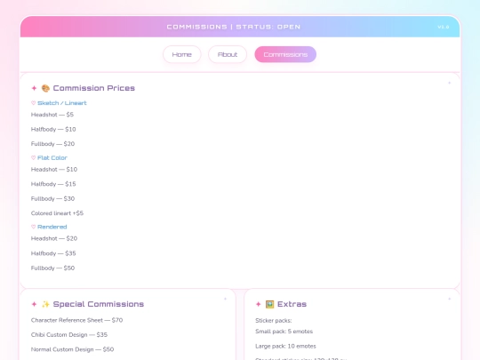Click the pink sparkle before Special Commissions
Image resolution: width=480 pixels, height=360 pixels.
[x=34, y=304]
